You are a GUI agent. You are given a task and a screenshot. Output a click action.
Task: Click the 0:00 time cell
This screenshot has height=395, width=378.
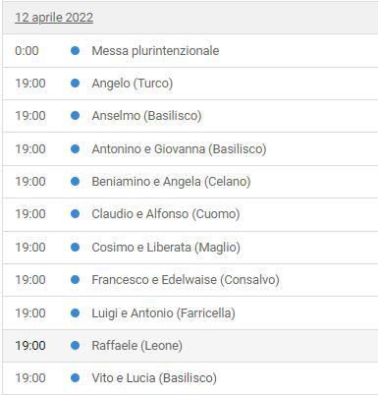pos(27,51)
